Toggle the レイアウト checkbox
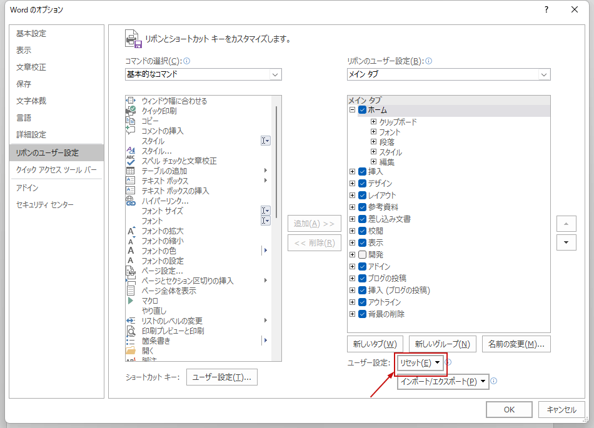The image size is (594, 428). click(362, 196)
